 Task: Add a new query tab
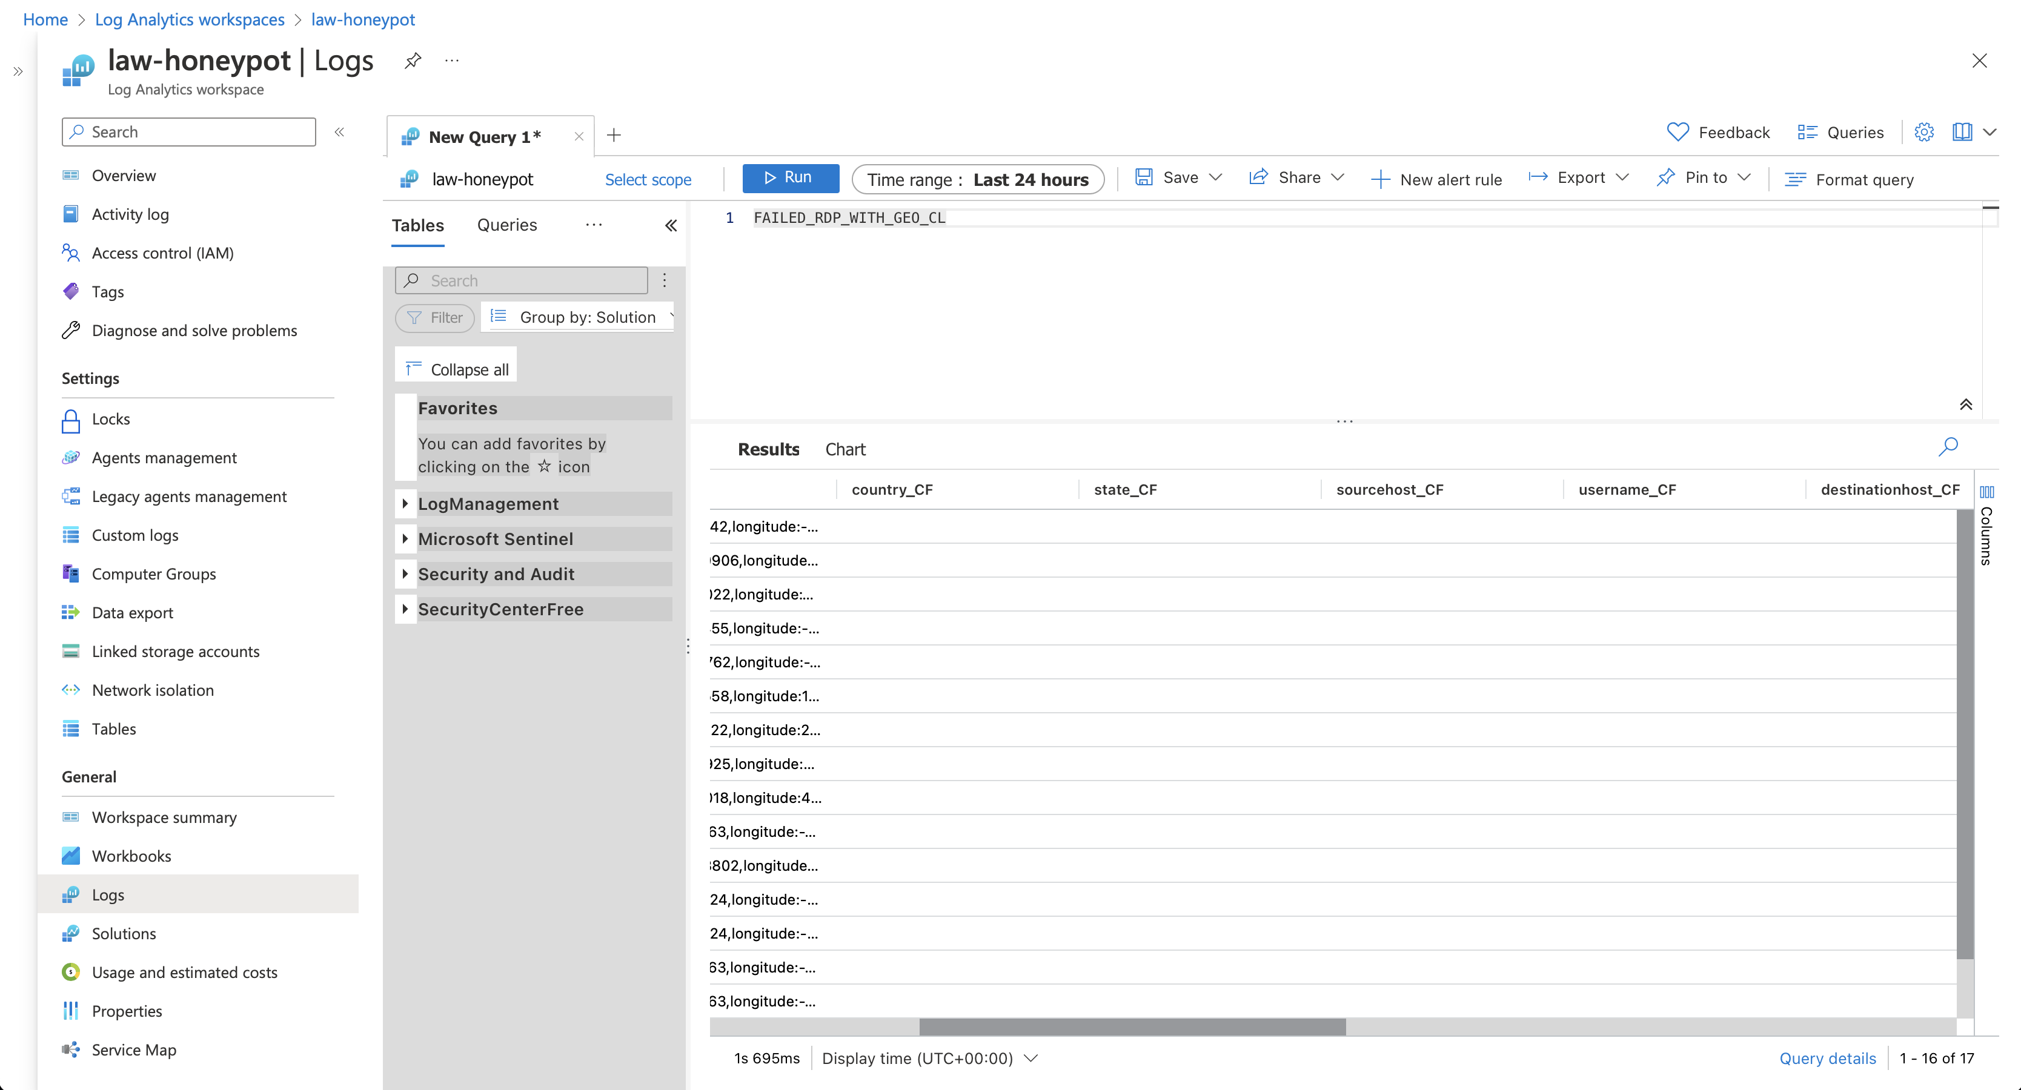pyautogui.click(x=614, y=136)
